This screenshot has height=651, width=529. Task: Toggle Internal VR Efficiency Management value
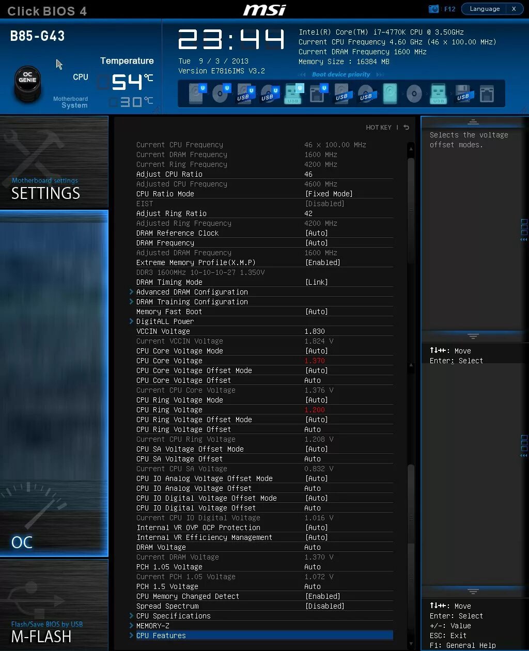[317, 537]
